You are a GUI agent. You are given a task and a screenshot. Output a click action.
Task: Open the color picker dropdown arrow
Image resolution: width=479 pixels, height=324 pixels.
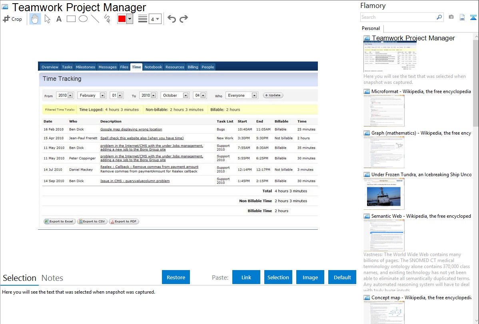click(130, 19)
